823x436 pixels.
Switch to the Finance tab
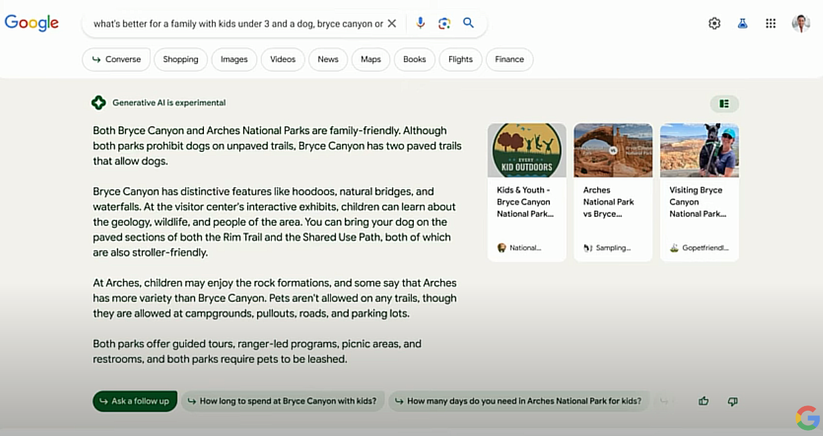[x=509, y=59]
